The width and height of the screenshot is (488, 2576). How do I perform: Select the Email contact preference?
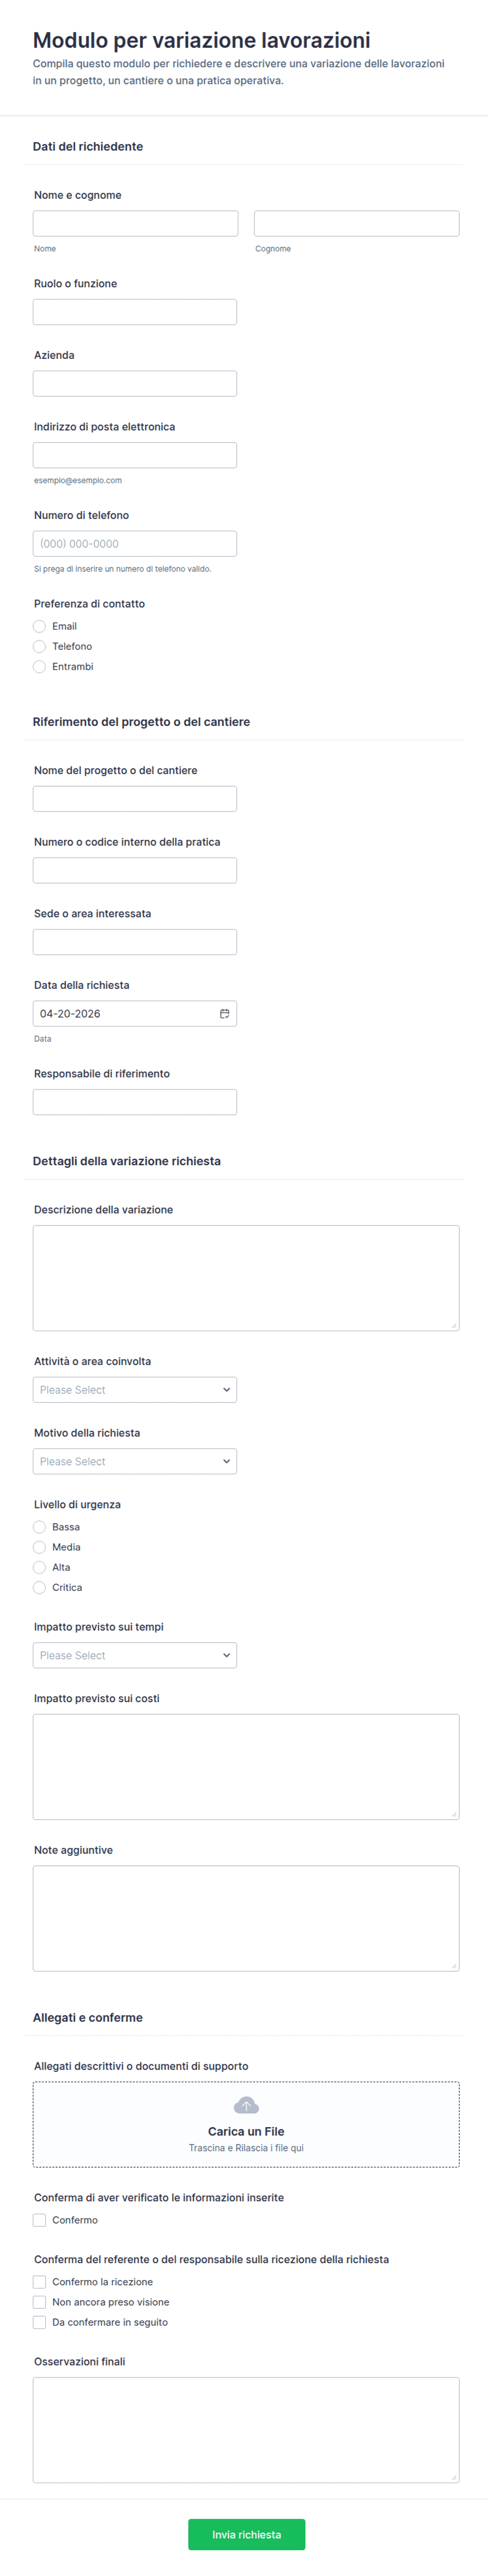40,626
